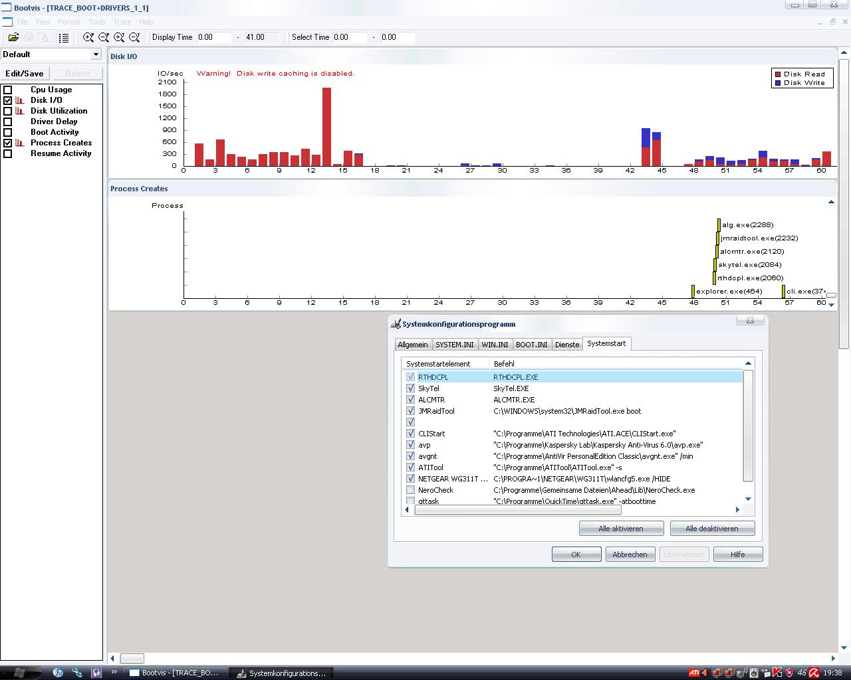Image resolution: width=851 pixels, height=680 pixels.
Task: Click the ATI tray icon
Action: [x=693, y=673]
